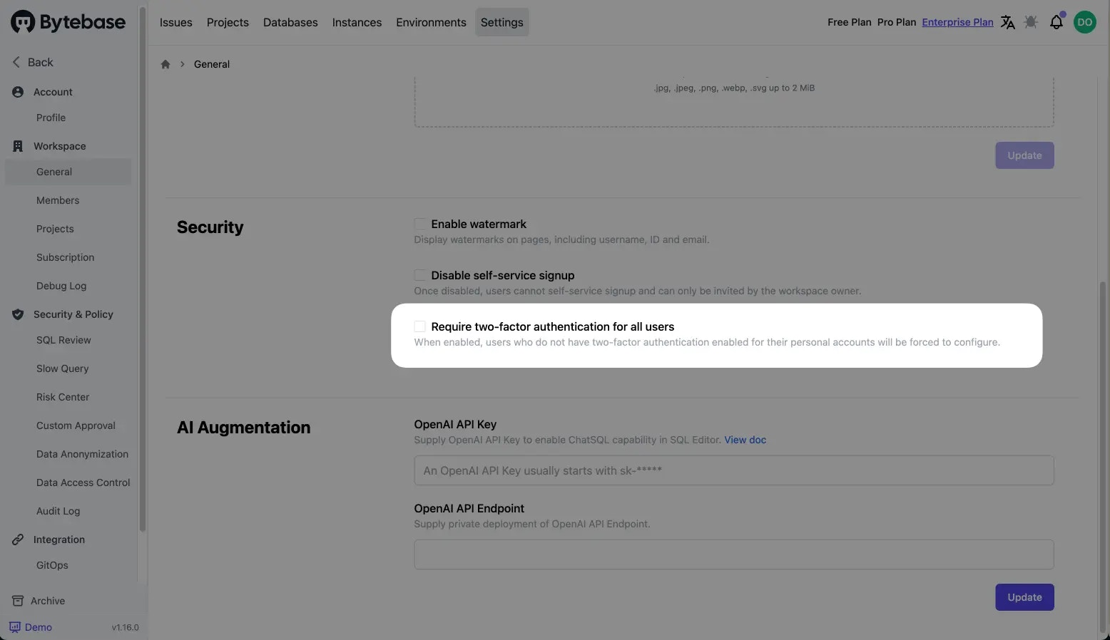Select the Account person icon in sidebar
The width and height of the screenshot is (1110, 640).
coord(18,91)
